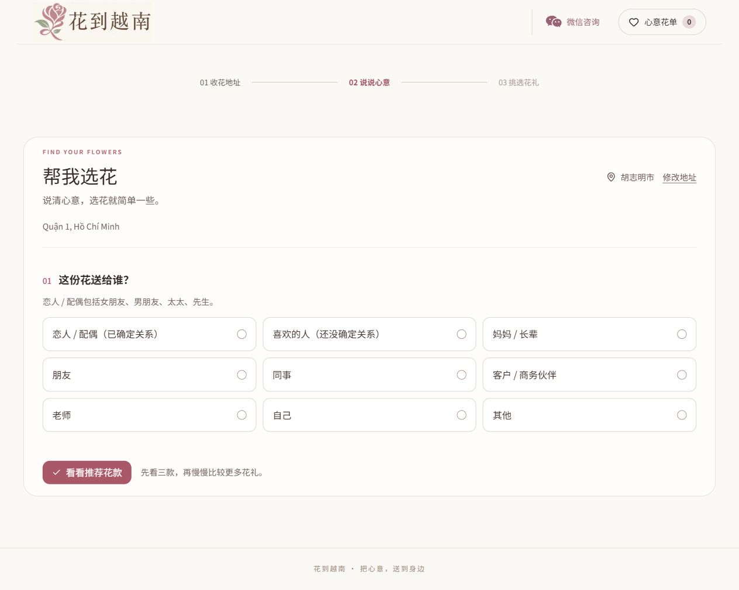The width and height of the screenshot is (739, 590).
Task: Go to step 03 挑选花礼
Action: tap(519, 82)
